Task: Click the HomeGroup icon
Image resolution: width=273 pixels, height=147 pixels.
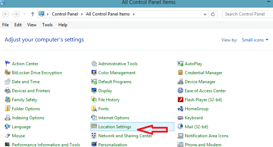Action: (180, 109)
